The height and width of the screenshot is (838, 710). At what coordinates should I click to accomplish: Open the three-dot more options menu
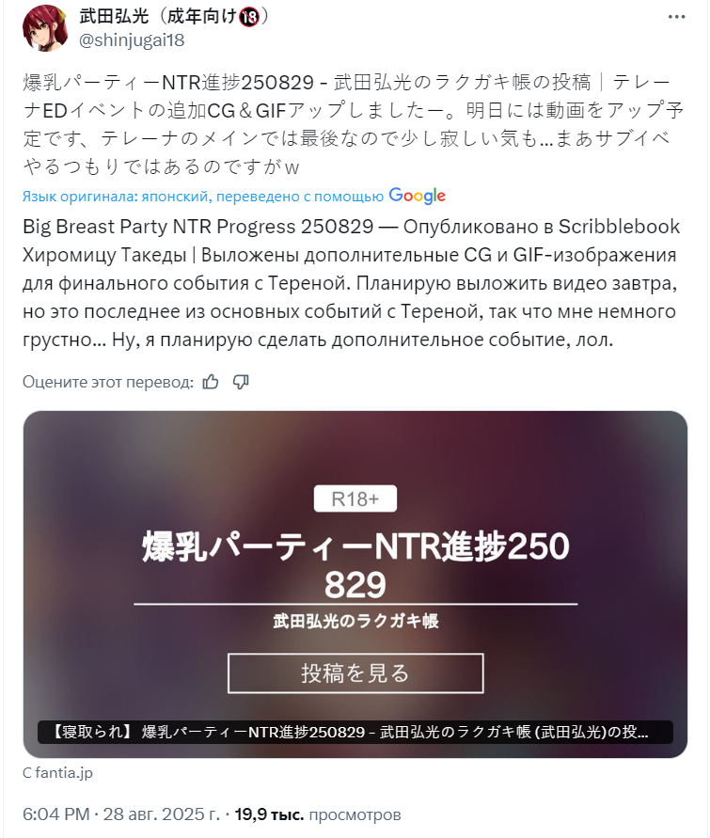point(676,17)
